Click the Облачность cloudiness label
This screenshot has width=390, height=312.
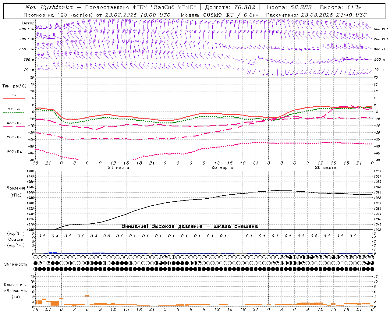tap(16, 264)
